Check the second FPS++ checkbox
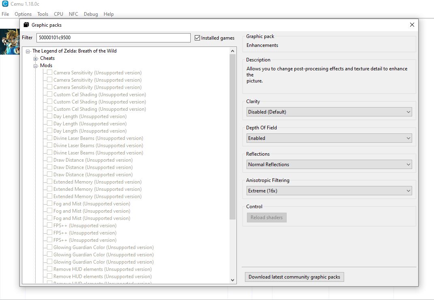 click(50, 232)
